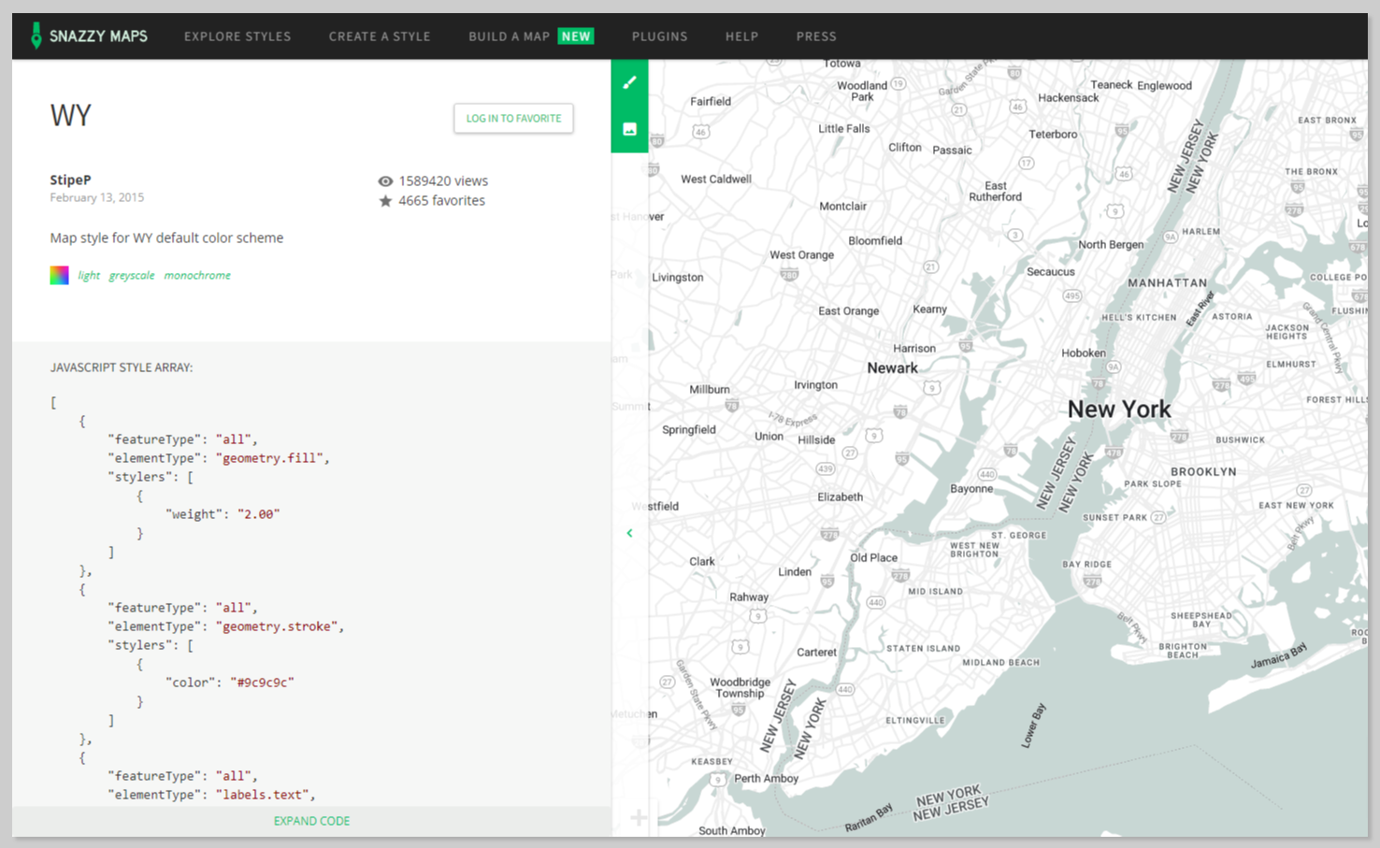
Task: Open the Explore Styles menu
Action: [237, 36]
